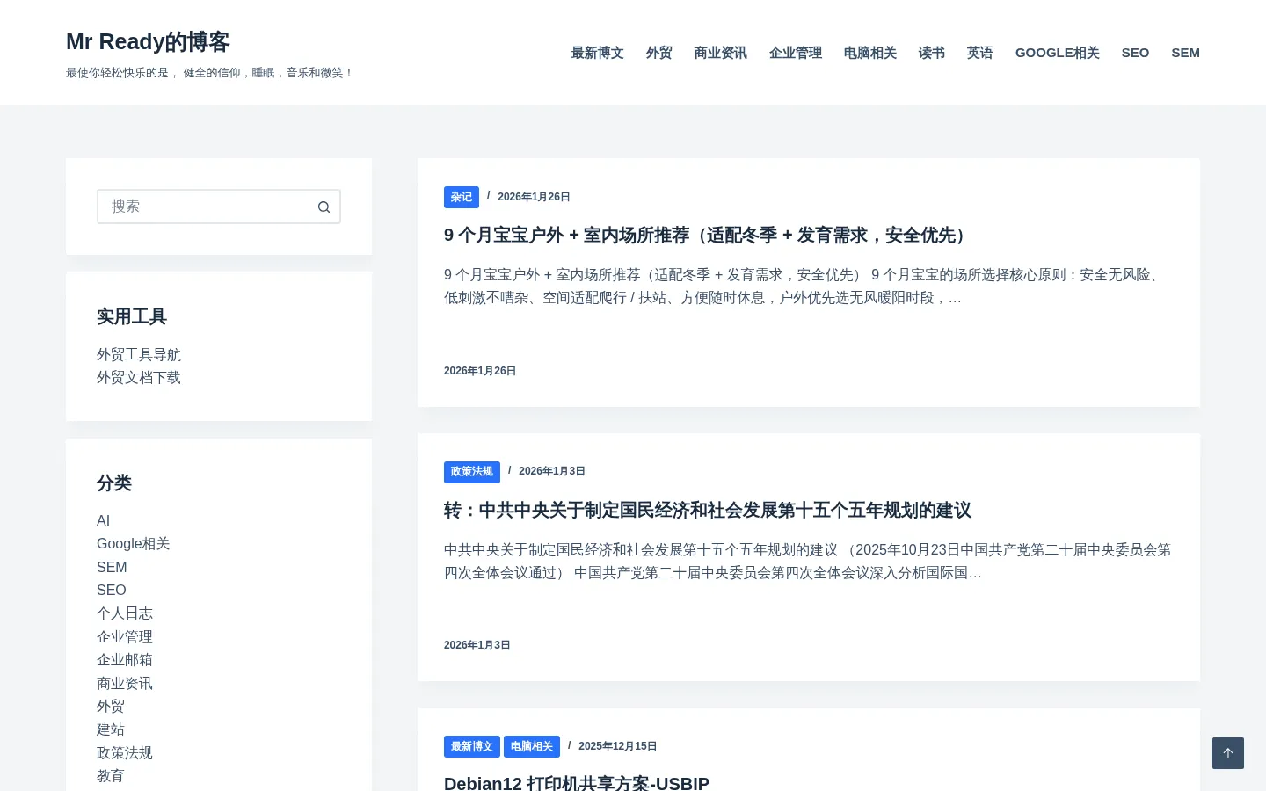Open SEM in the top navigation
Screen dimensions: 1266x791
(x=1185, y=53)
